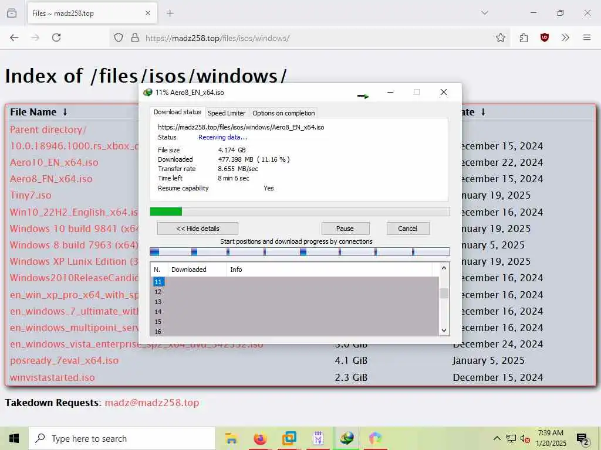Click the green download progress bar
601x450 pixels.
coord(300,212)
